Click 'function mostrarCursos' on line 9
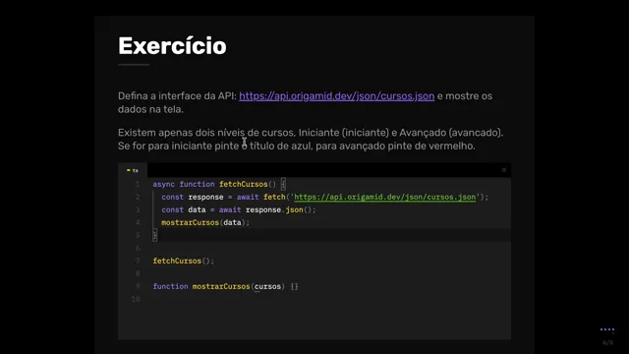 click(x=201, y=286)
